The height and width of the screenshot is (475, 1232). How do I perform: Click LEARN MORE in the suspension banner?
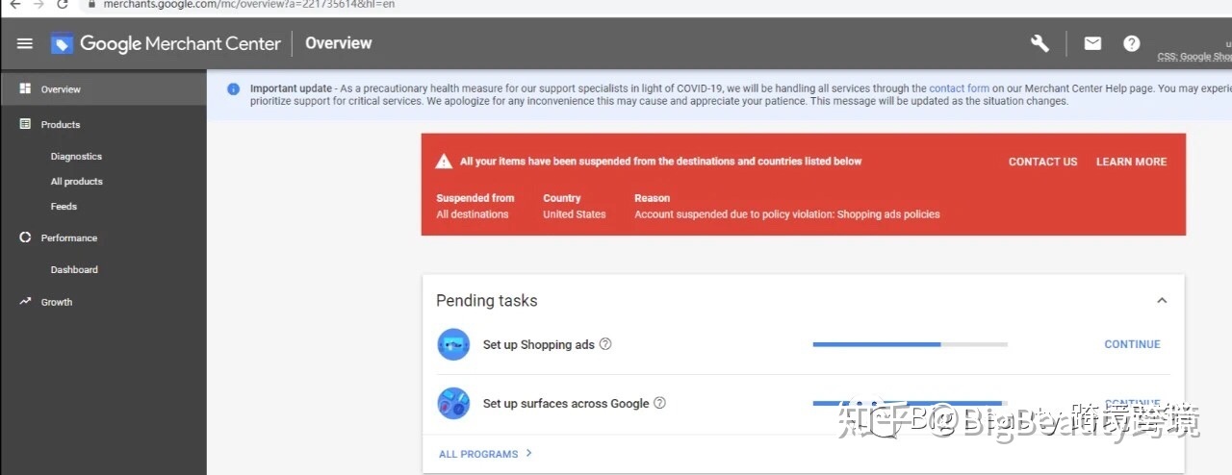(1131, 162)
